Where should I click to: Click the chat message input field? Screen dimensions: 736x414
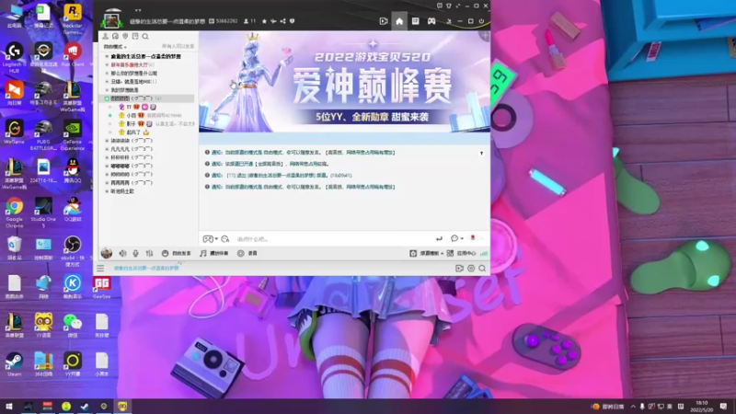point(333,239)
